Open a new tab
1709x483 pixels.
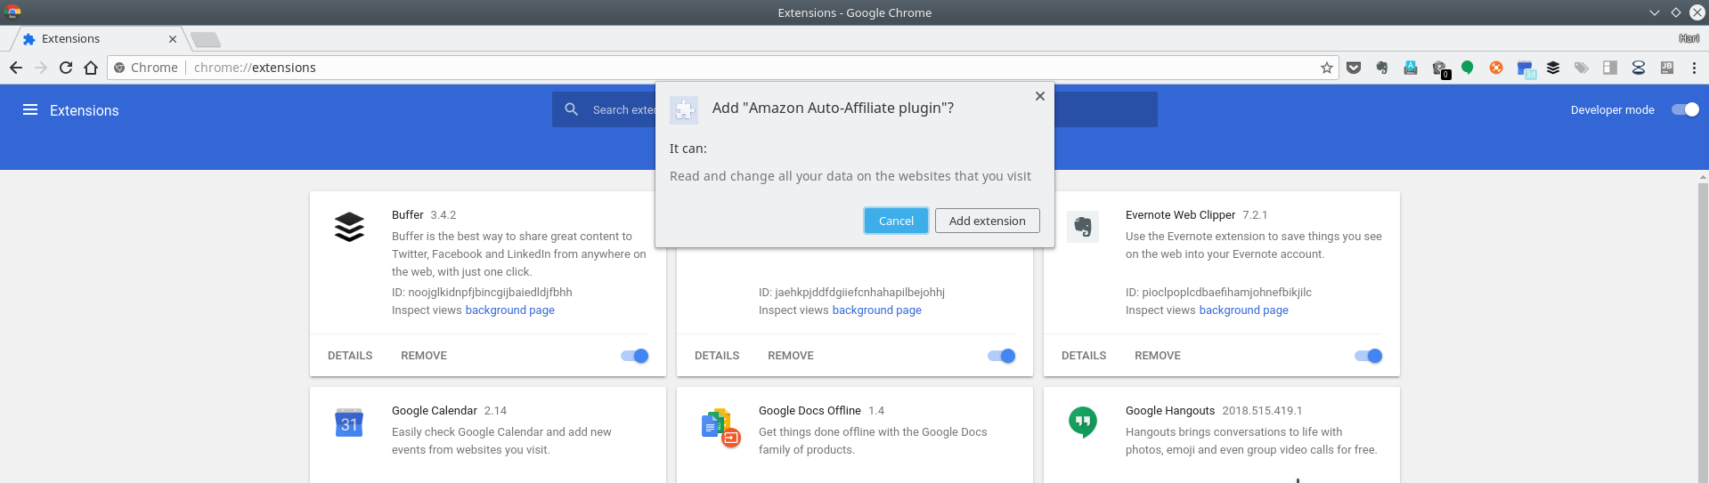click(x=206, y=39)
